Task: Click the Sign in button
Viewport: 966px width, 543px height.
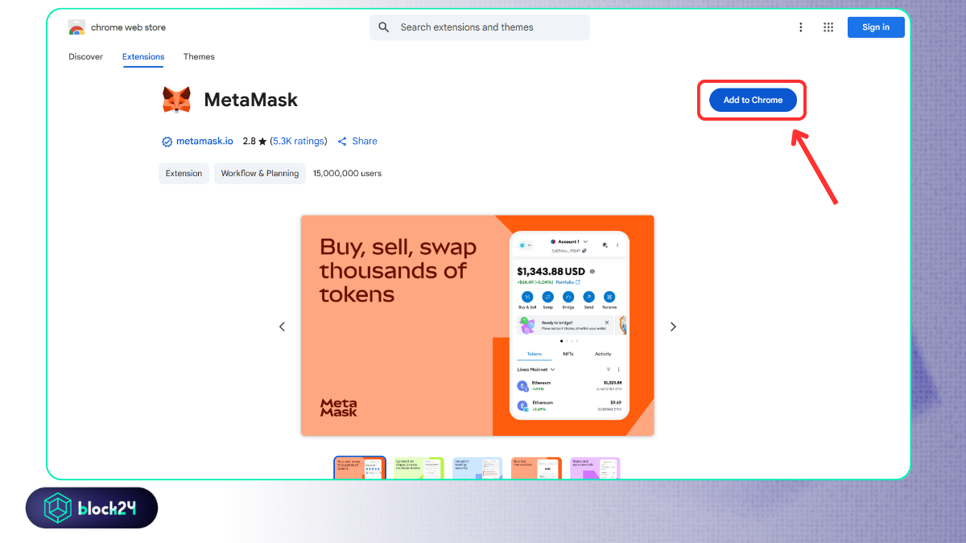Action: click(x=876, y=27)
